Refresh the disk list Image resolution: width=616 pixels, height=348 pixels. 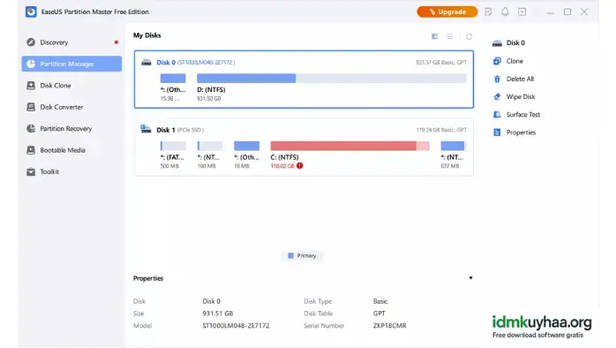(x=470, y=36)
